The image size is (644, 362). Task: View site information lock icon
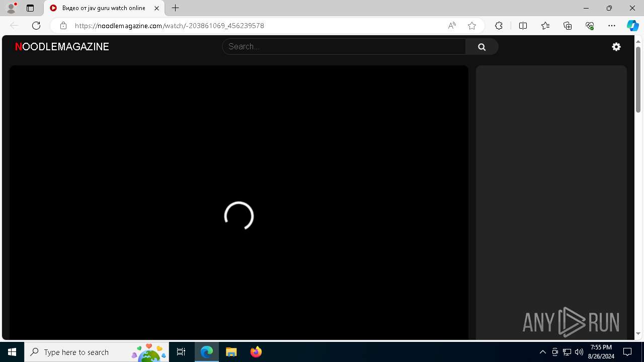tap(63, 26)
